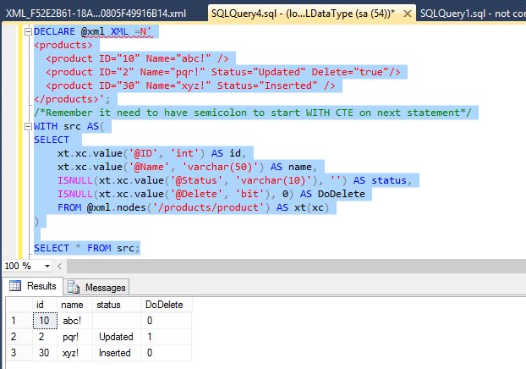The image size is (526, 369).
Task: Select the DoDelete column header
Action: click(x=166, y=305)
